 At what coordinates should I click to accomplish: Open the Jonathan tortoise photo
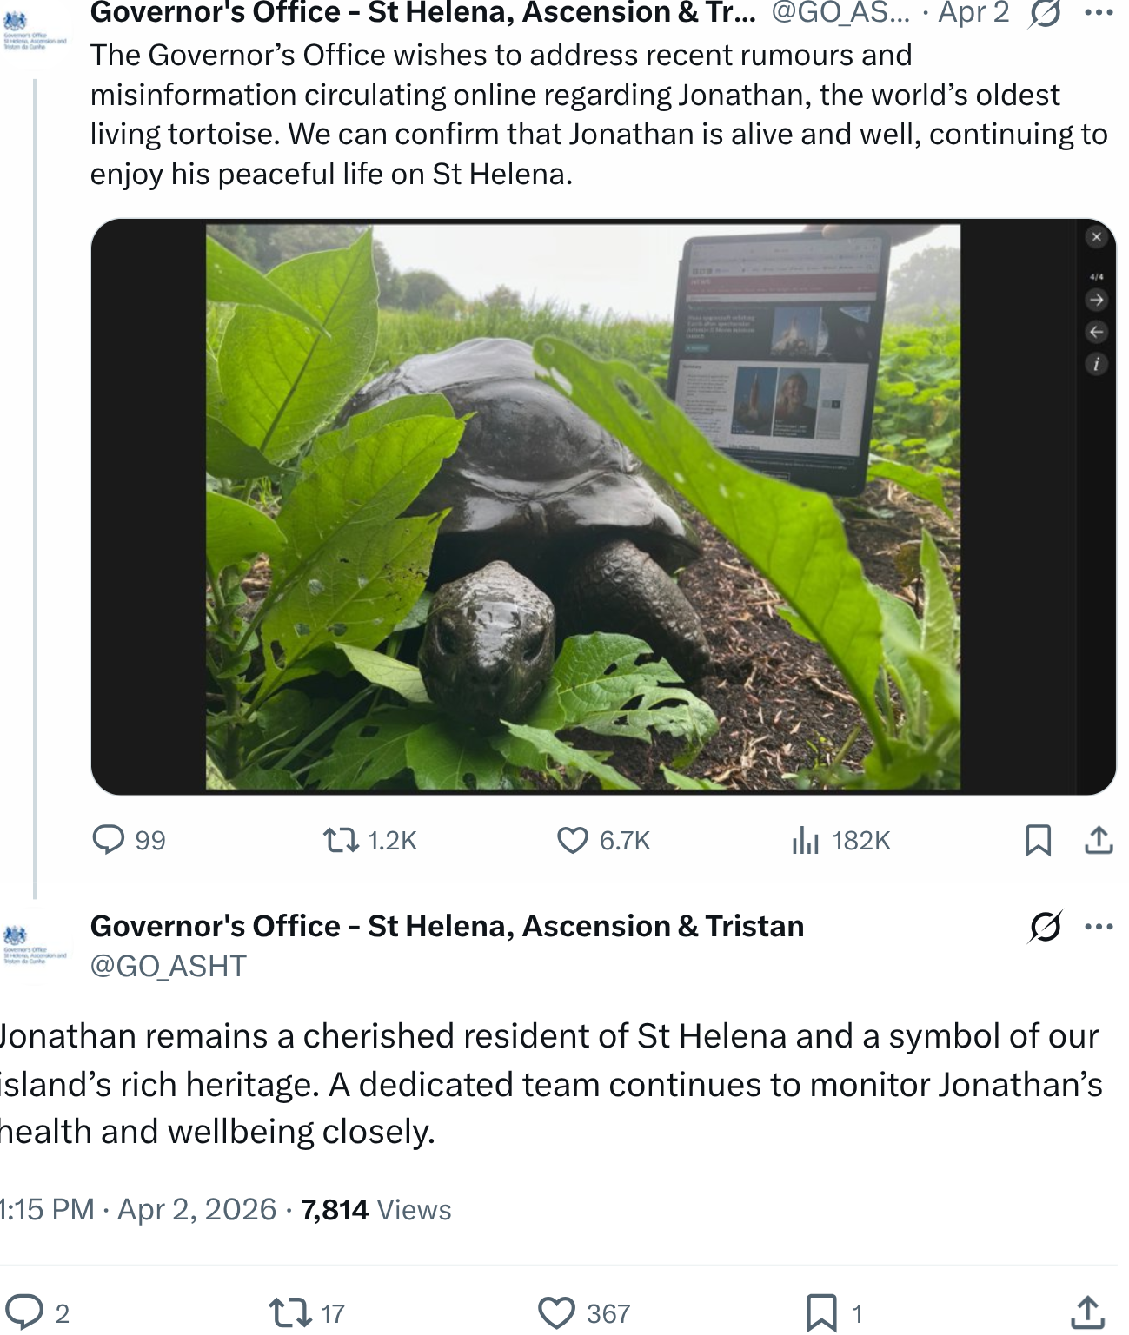pyautogui.click(x=582, y=507)
